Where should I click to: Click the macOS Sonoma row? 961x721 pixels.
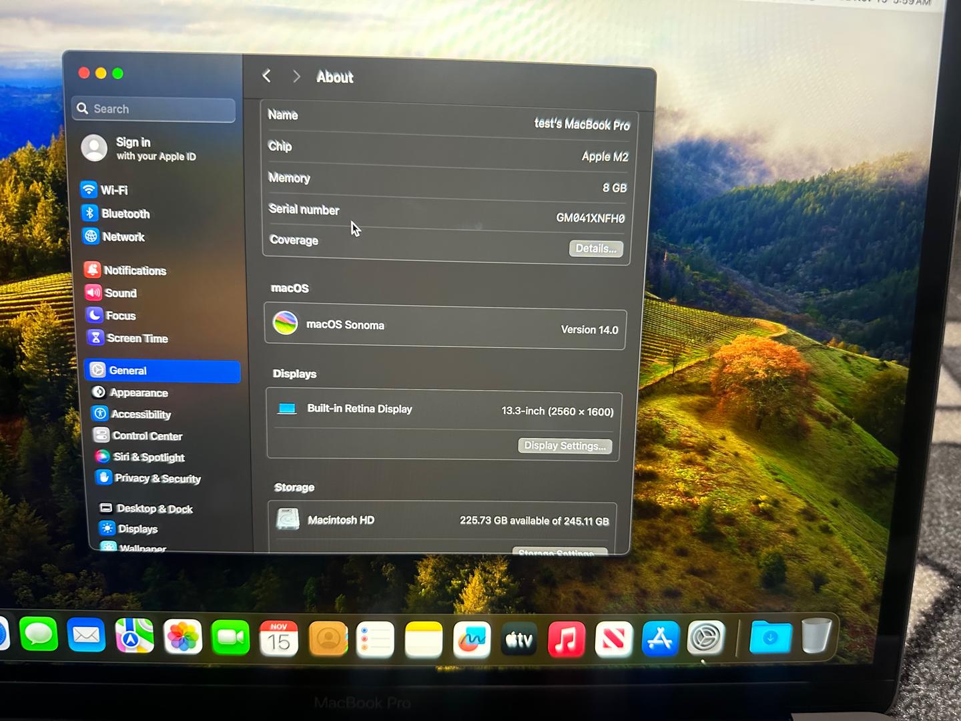click(x=445, y=326)
